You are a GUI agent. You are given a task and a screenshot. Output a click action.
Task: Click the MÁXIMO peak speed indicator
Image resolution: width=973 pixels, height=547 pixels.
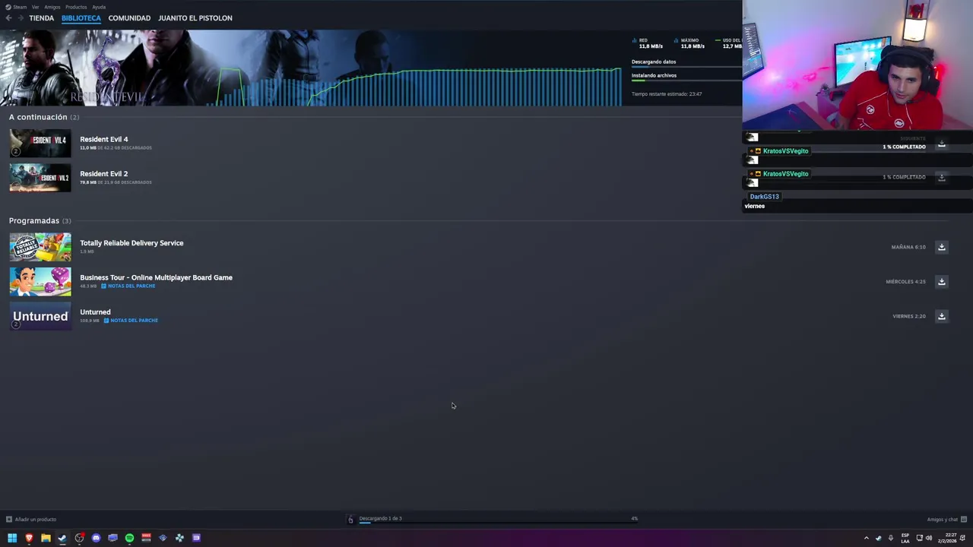(x=689, y=43)
